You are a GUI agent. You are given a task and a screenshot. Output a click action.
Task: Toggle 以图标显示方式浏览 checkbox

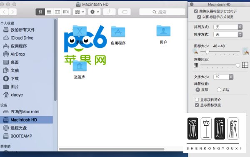[x=199, y=17]
